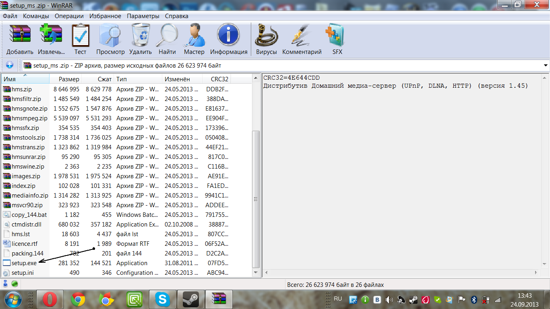Open volume control in system tray
Screen dimensions: 550x309
click(389, 300)
